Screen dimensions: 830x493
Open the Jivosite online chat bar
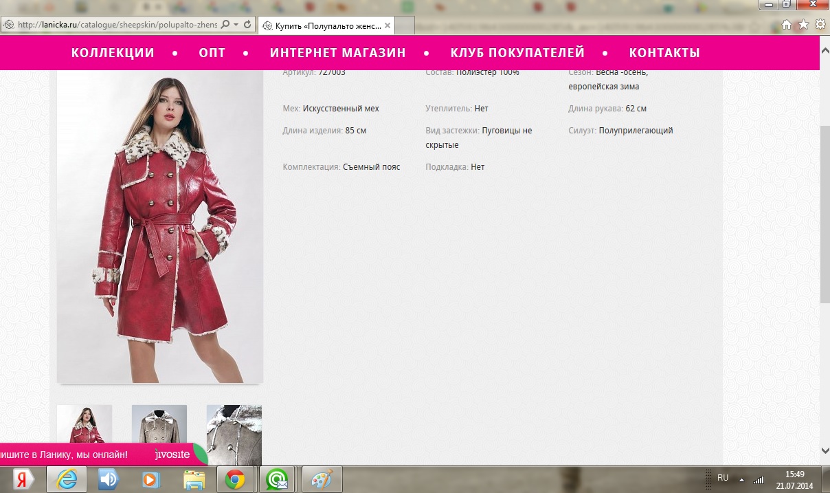(x=103, y=454)
